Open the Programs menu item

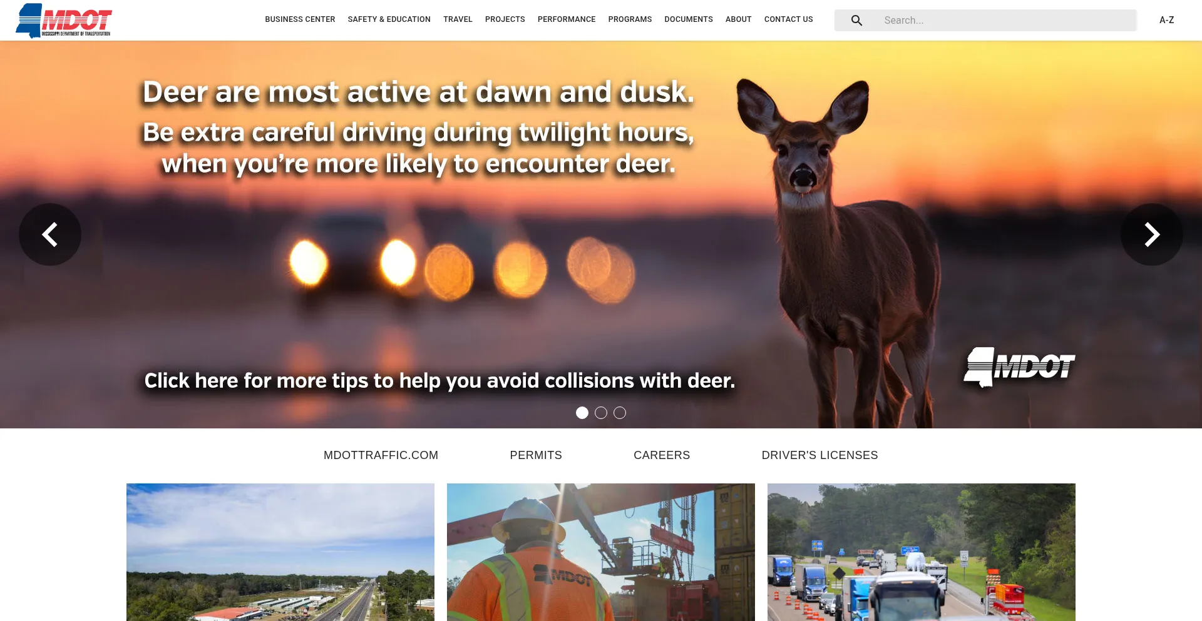click(x=630, y=19)
